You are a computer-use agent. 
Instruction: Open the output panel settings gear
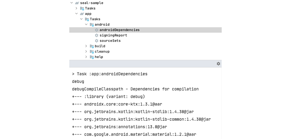(x=218, y=64)
